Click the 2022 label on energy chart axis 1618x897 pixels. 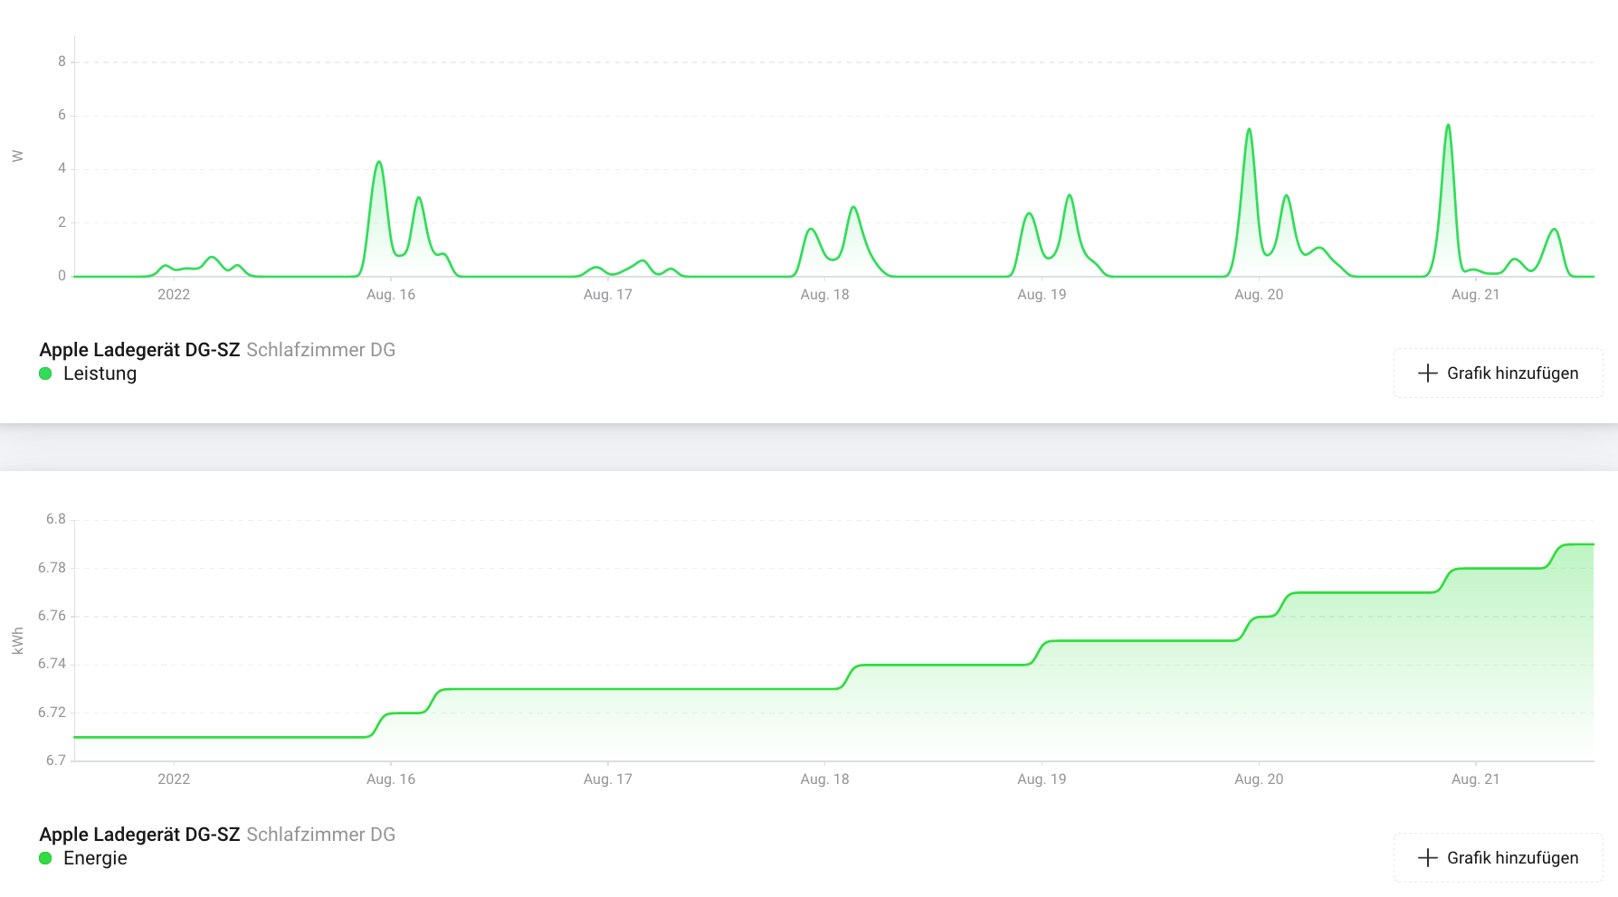tap(174, 779)
